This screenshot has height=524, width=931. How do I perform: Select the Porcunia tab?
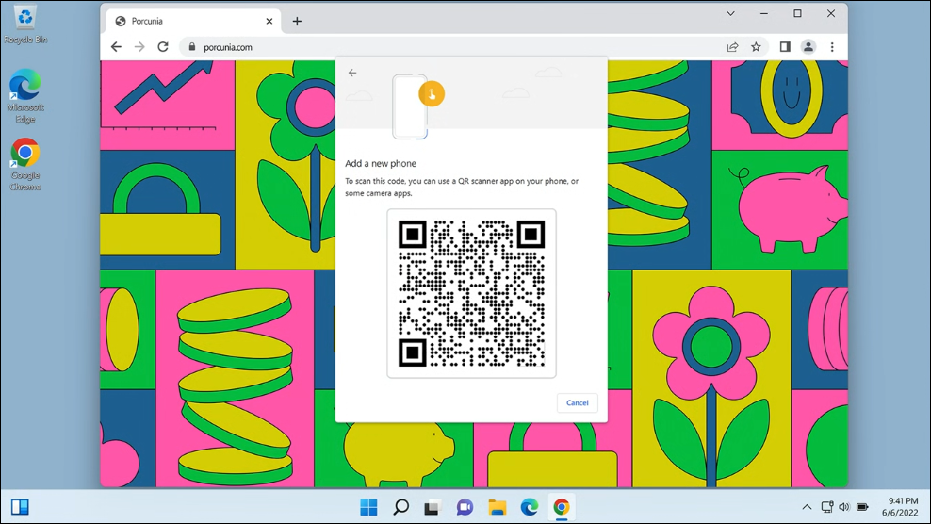tap(193, 22)
